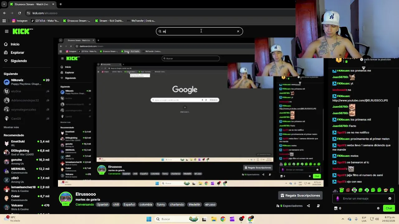The width and height of the screenshot is (399, 224).
Task: Open CanGS followed channel
Action: click(26, 119)
